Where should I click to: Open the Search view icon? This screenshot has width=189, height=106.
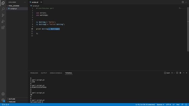[3, 9]
